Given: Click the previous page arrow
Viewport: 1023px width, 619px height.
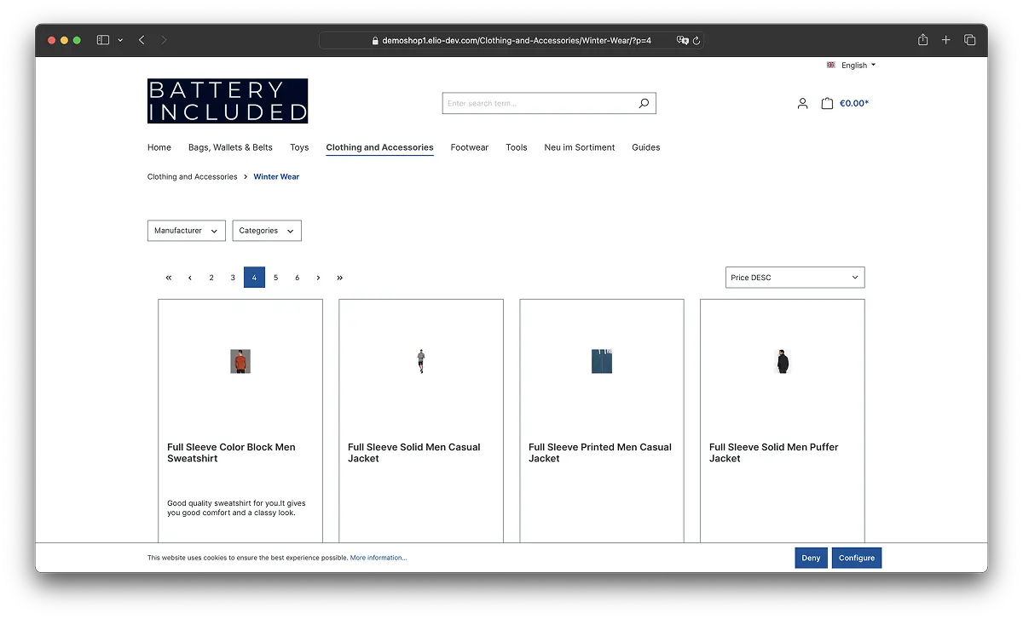Looking at the screenshot, I should tap(189, 277).
